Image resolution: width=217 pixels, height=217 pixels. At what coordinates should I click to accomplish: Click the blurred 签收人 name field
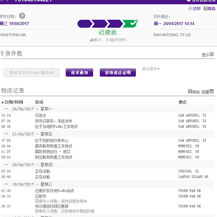pos(116,40)
